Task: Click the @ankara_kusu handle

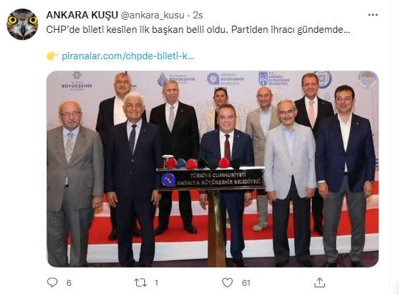Action: point(152,15)
